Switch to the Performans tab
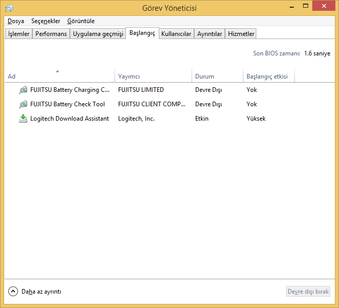 [51, 34]
